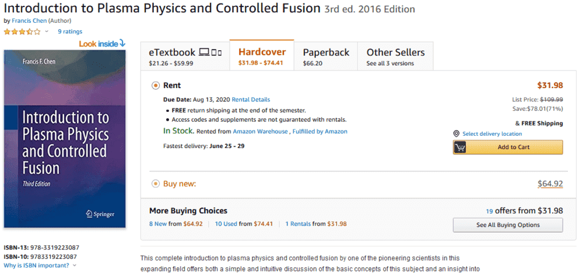
Task: Open the 9 ratings link
Action: tap(70, 31)
